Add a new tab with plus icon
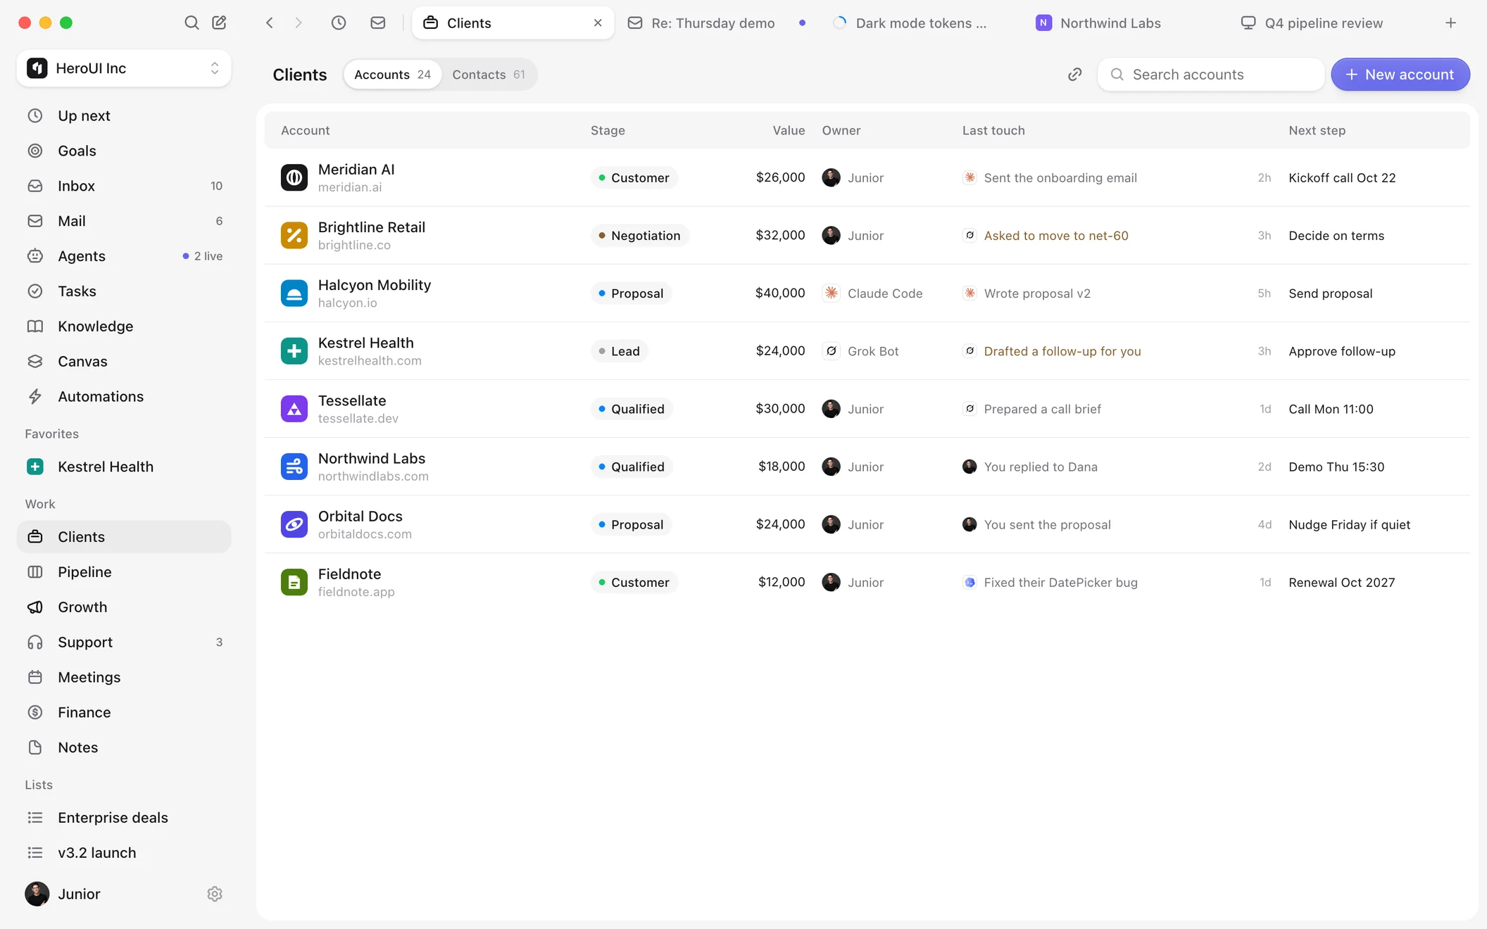Image resolution: width=1487 pixels, height=929 pixels. pyautogui.click(x=1450, y=23)
